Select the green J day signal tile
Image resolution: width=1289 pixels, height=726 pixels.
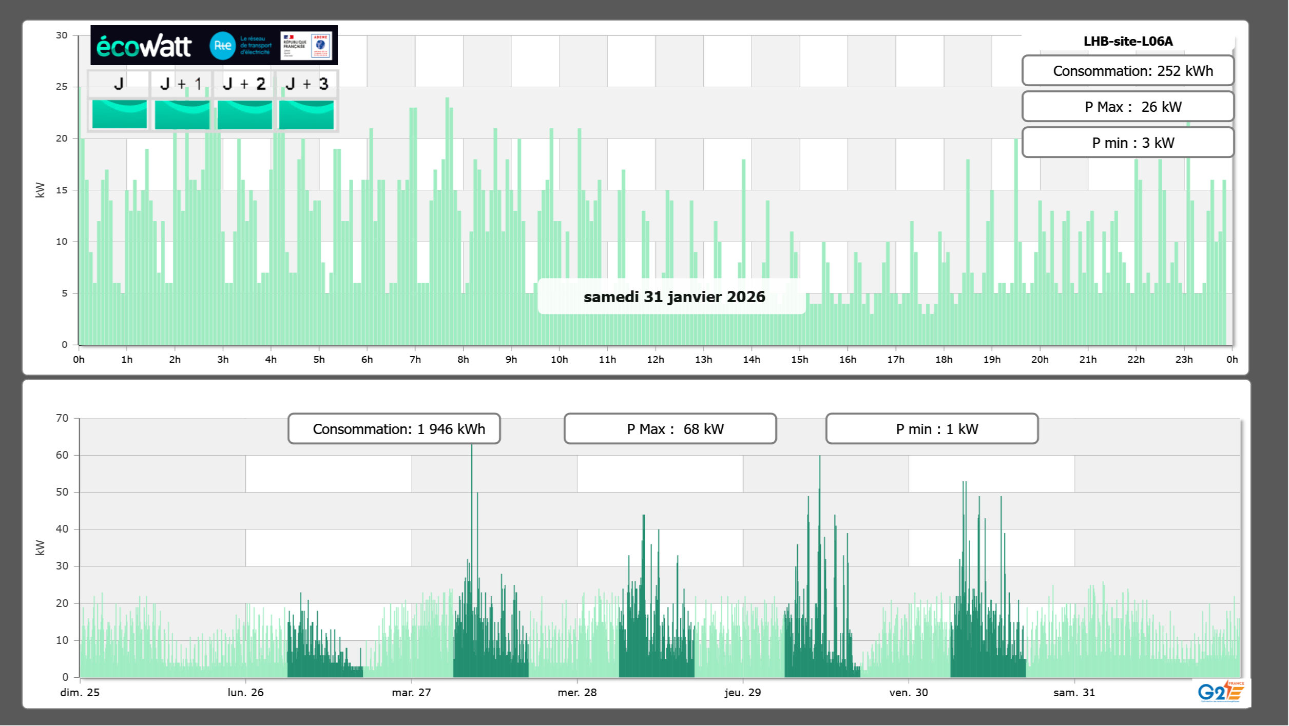point(120,114)
